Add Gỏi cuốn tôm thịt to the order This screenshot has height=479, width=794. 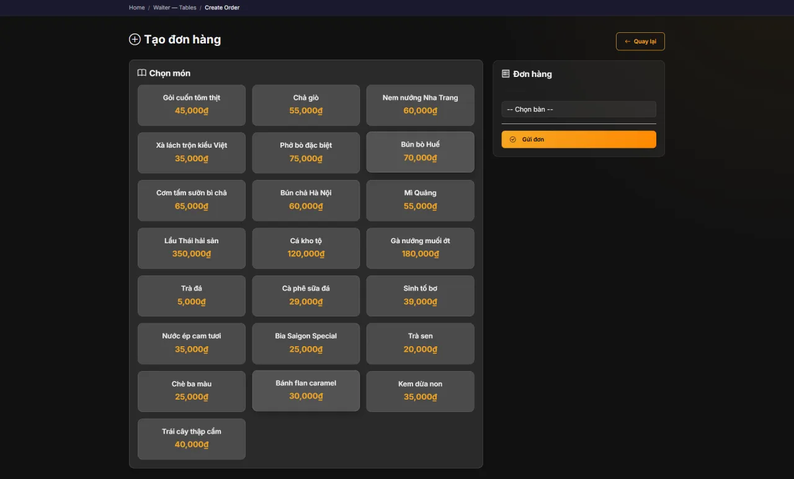tap(192, 105)
